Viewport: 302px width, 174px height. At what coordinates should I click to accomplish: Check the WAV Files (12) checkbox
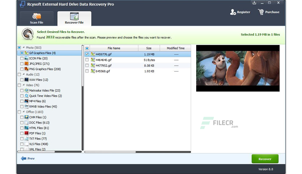pyautogui.click(x=22, y=80)
